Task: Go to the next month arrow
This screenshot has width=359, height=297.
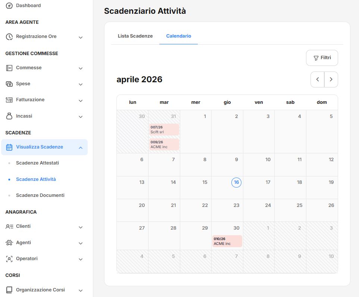Action: coord(331,80)
